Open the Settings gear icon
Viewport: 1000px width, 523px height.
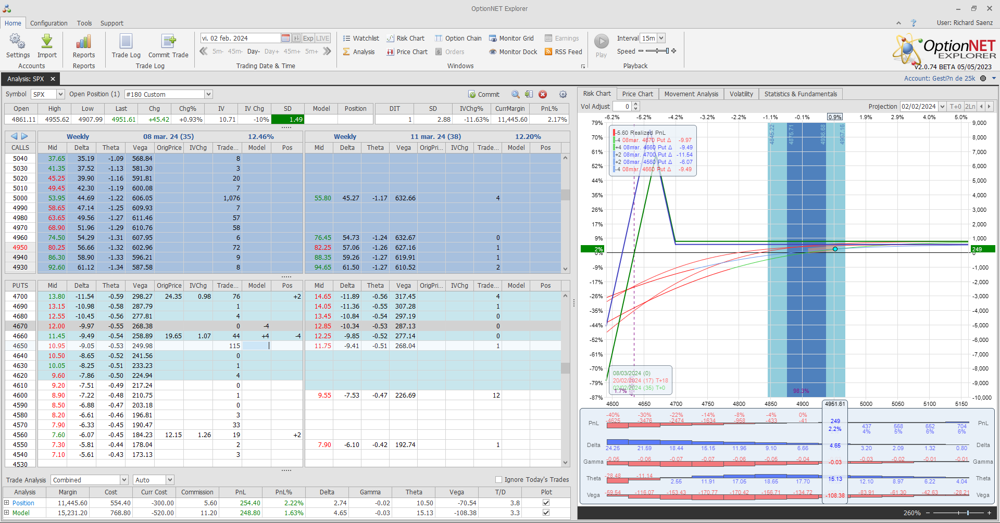[18, 42]
